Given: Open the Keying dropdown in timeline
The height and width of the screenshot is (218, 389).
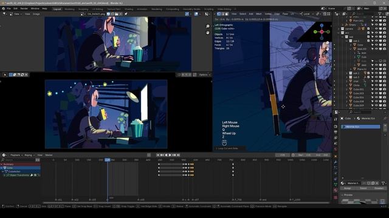Looking at the screenshot, I should 29,155.
